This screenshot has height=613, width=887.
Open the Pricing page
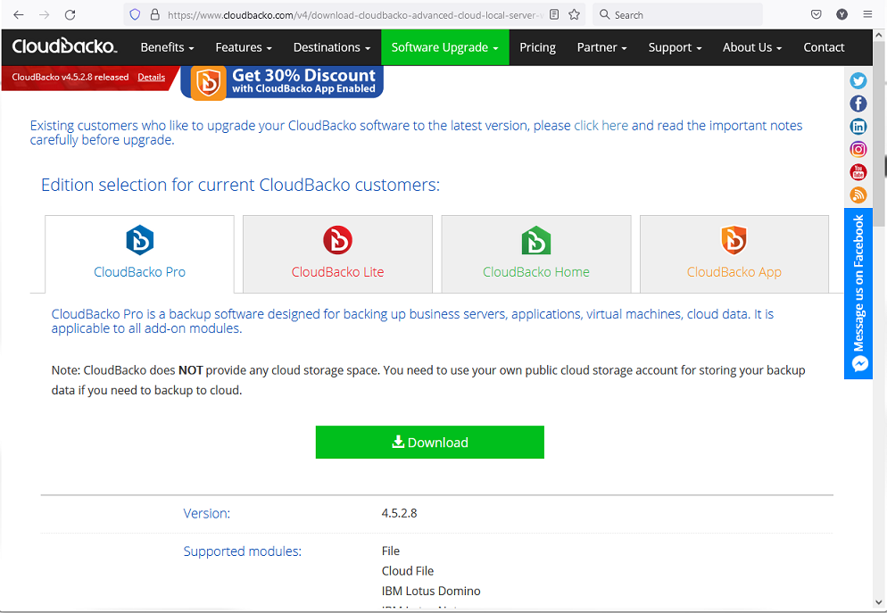point(537,47)
